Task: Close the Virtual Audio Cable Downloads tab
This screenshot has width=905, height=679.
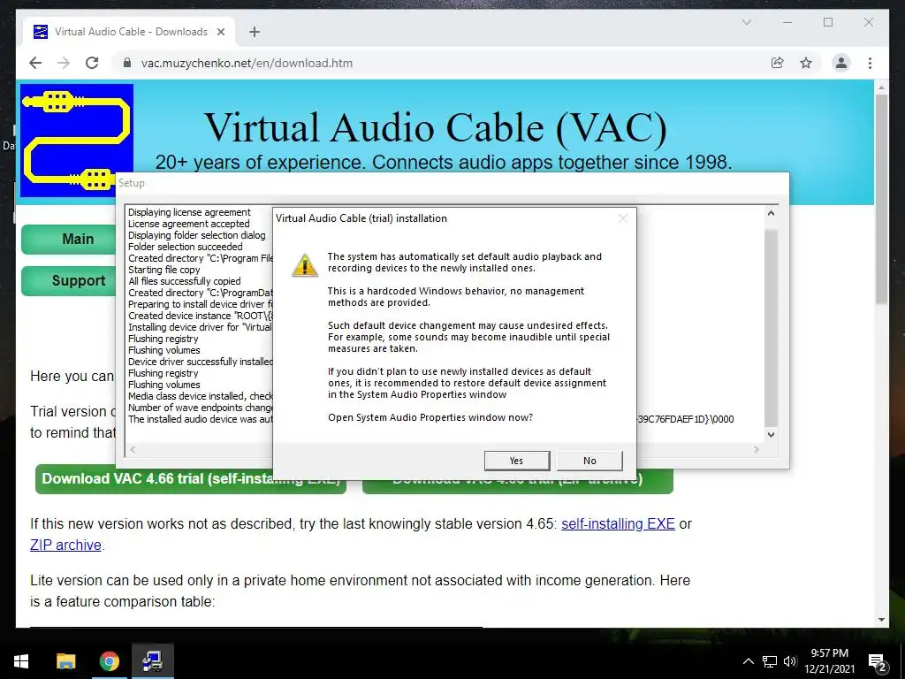Action: (220, 32)
